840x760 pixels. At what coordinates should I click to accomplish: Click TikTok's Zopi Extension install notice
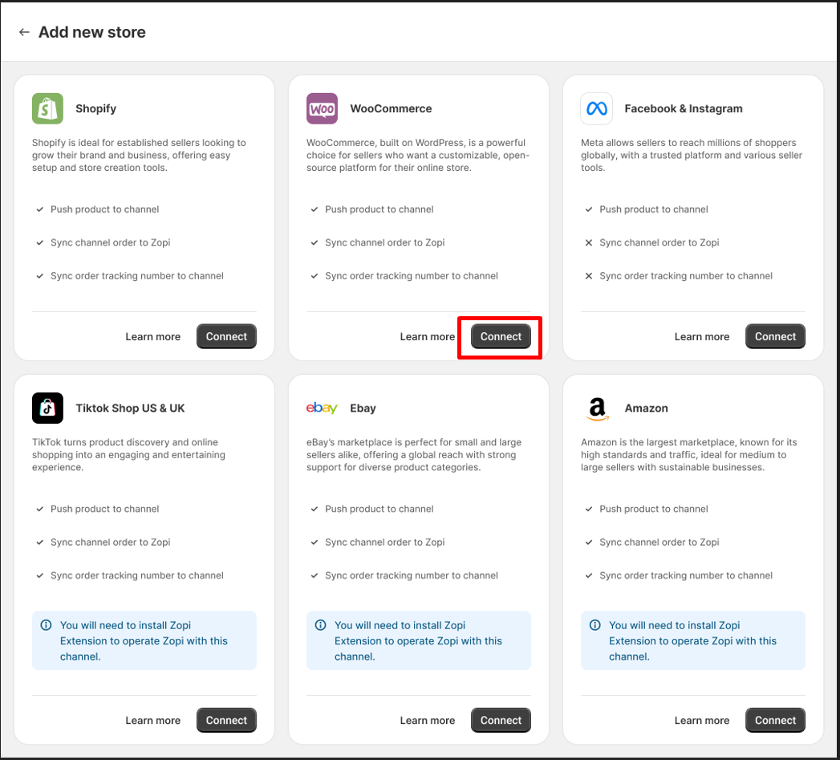(144, 641)
